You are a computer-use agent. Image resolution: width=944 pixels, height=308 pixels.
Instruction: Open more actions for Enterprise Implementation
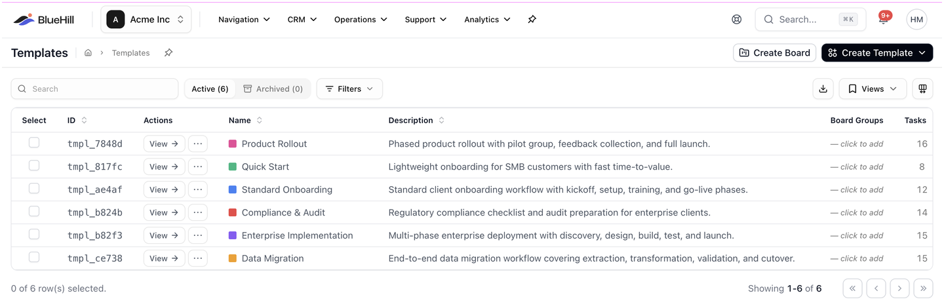click(198, 236)
